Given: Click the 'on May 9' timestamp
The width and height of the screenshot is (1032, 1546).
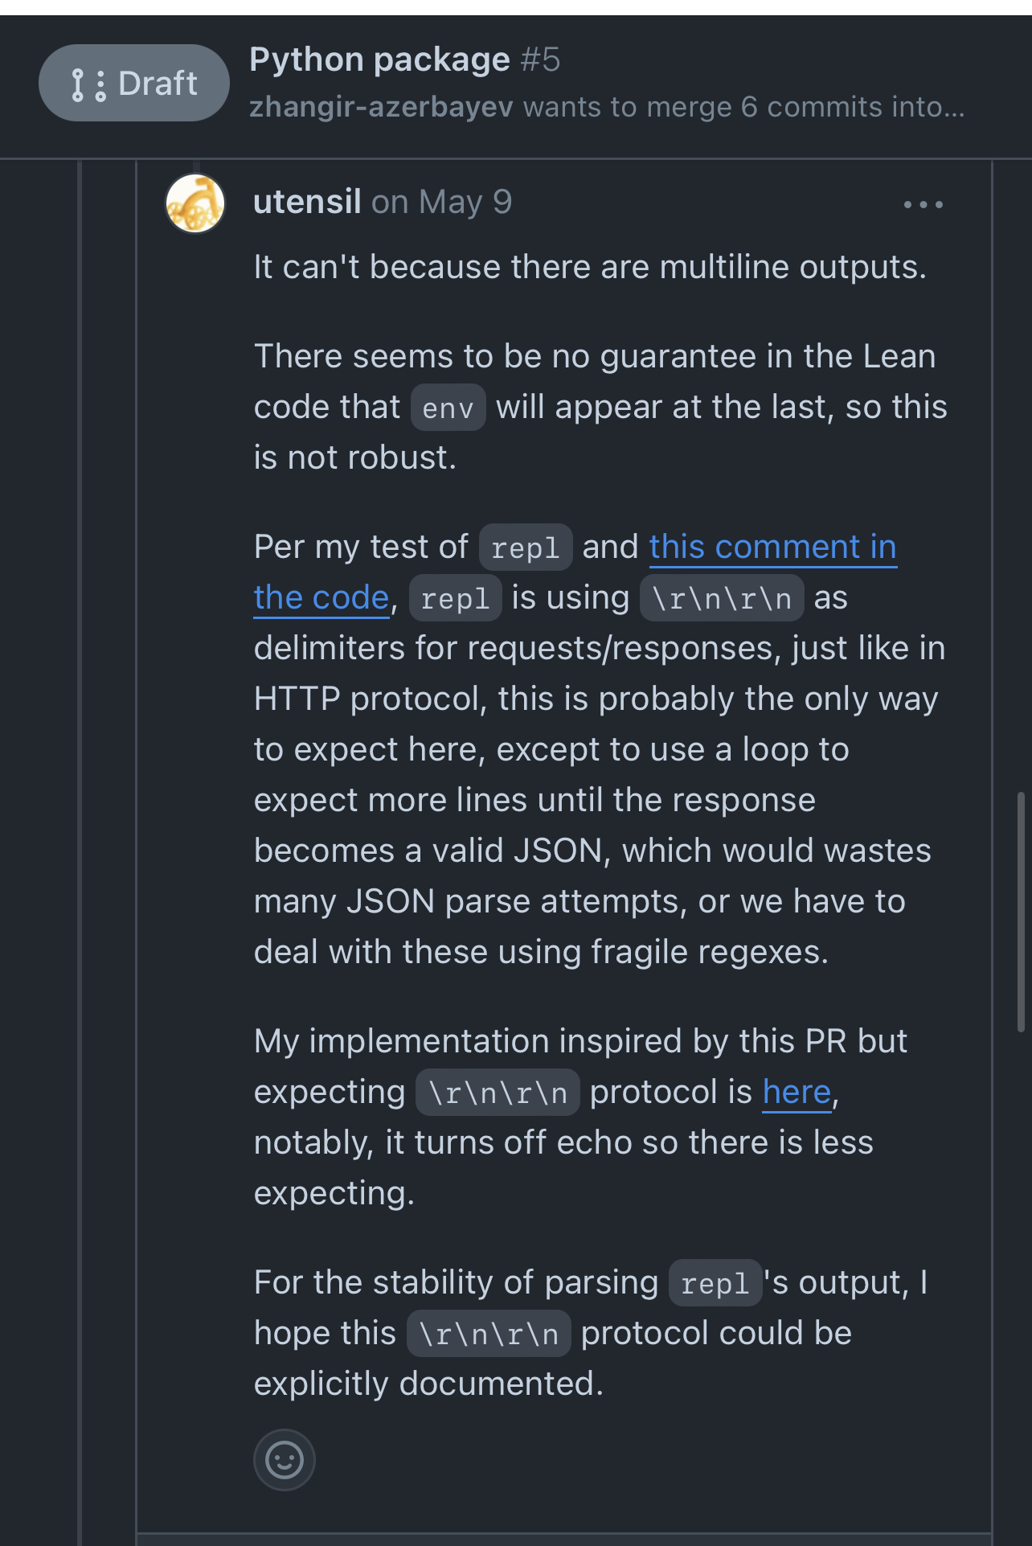Looking at the screenshot, I should pyautogui.click(x=441, y=202).
